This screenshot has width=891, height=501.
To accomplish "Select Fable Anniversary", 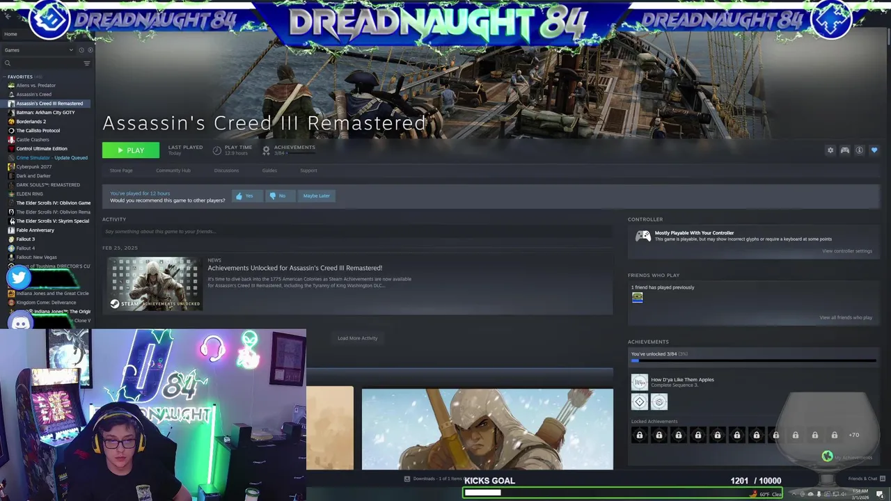I will pos(35,230).
